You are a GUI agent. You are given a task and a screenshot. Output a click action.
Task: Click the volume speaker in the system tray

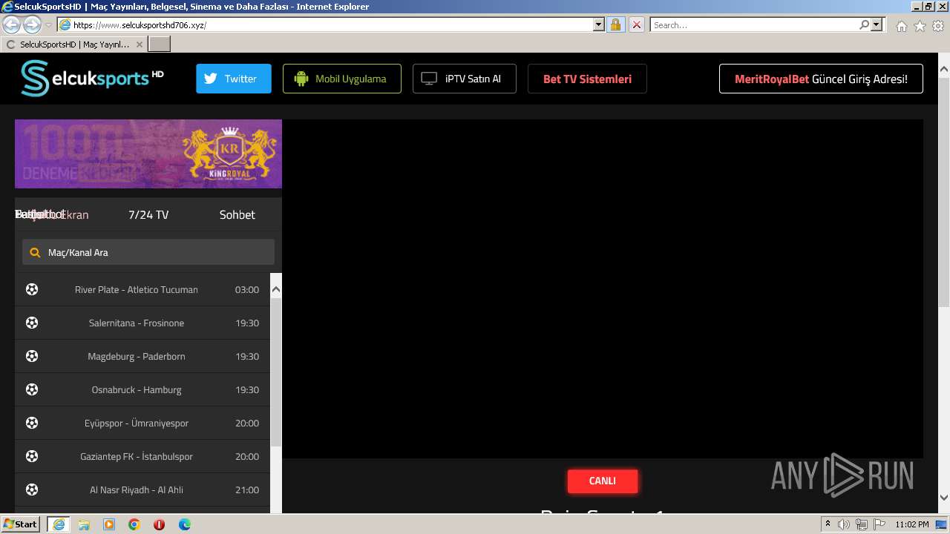pos(844,524)
